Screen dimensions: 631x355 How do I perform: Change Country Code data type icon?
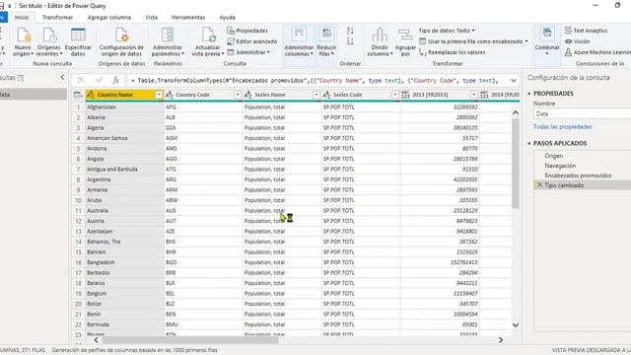point(170,95)
